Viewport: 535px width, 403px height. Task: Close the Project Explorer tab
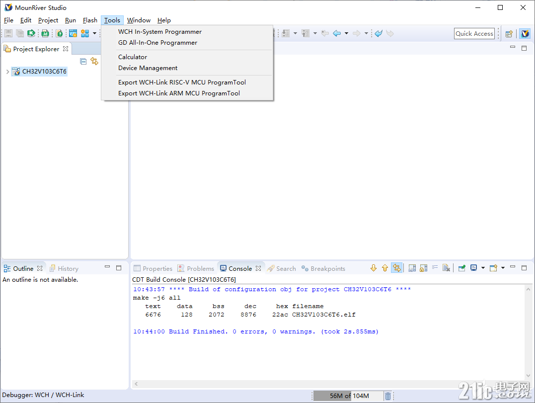tap(66, 49)
